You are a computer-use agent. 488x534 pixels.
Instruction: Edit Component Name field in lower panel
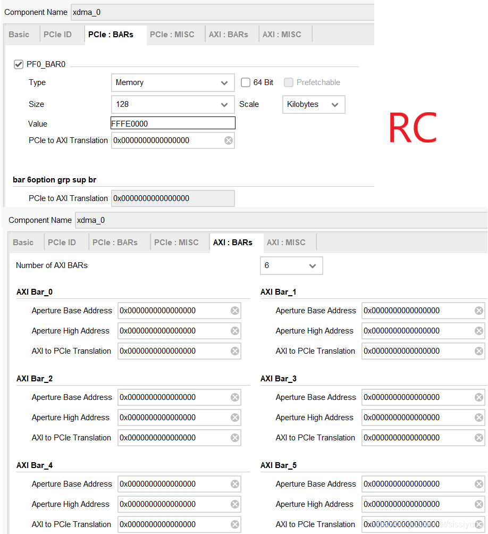[281, 220]
